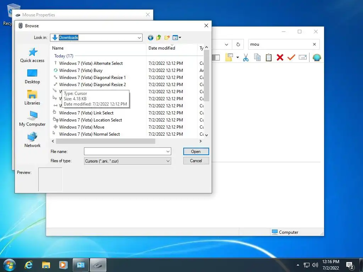Open Network in places bar

pos(32,140)
